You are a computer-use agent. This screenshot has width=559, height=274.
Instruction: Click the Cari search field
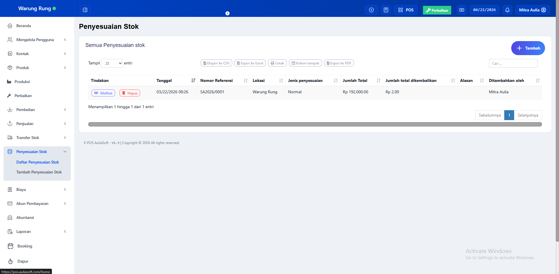513,63
